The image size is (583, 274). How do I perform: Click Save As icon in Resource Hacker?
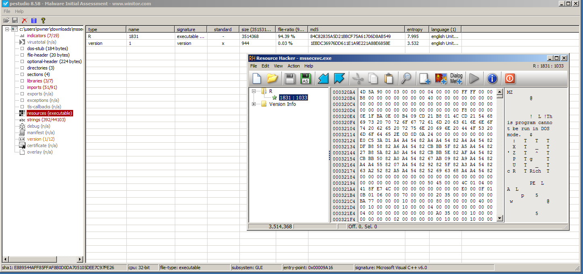[306, 78]
